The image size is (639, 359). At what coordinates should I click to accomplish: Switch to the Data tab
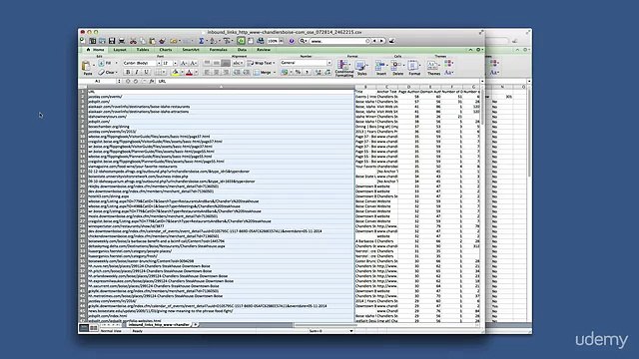point(242,50)
